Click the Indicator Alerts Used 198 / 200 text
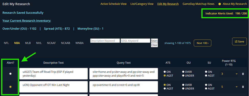 [226, 13]
